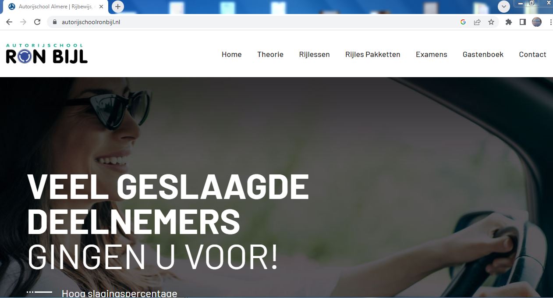This screenshot has width=553, height=298.
Task: Open Chrome three-dot menu
Action: point(550,22)
